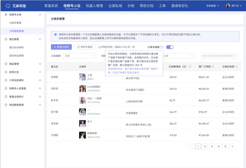
Task: Open 邀请有好礼 nav item
Action: (180, 6)
